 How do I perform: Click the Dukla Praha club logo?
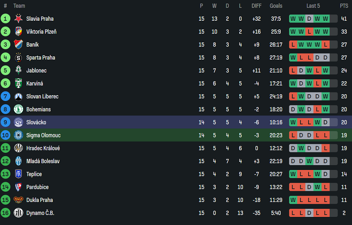click(x=19, y=200)
